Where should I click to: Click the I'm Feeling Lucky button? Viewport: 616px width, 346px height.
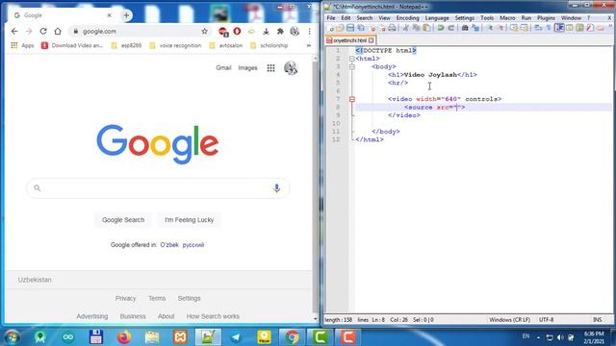(189, 220)
